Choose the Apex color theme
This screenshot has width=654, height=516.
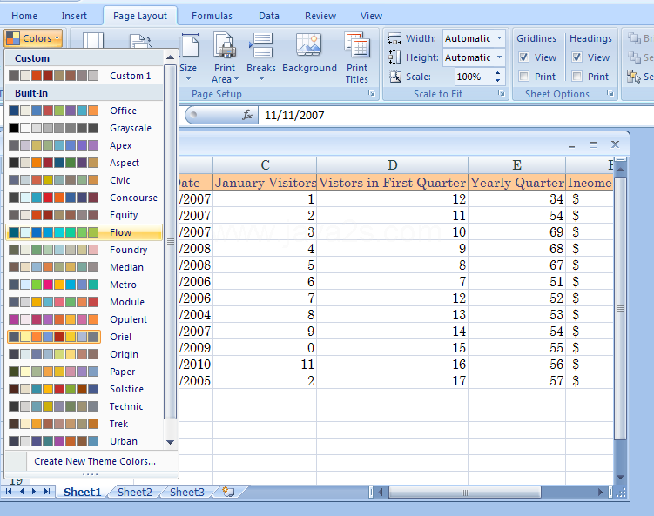[85, 145]
